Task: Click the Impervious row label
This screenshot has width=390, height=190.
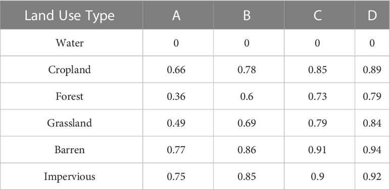Action: (x=70, y=177)
